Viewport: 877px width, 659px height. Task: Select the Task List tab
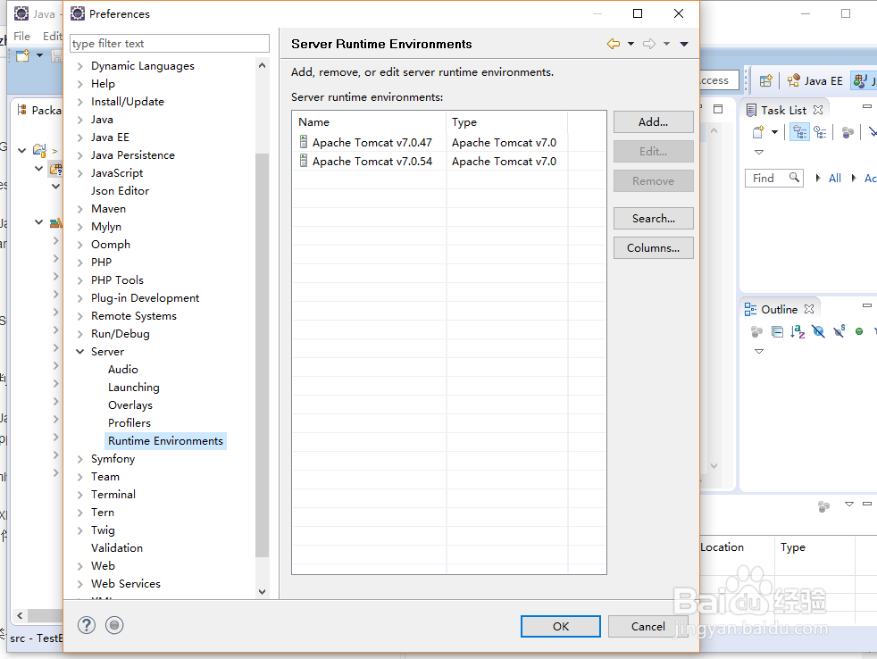click(783, 110)
